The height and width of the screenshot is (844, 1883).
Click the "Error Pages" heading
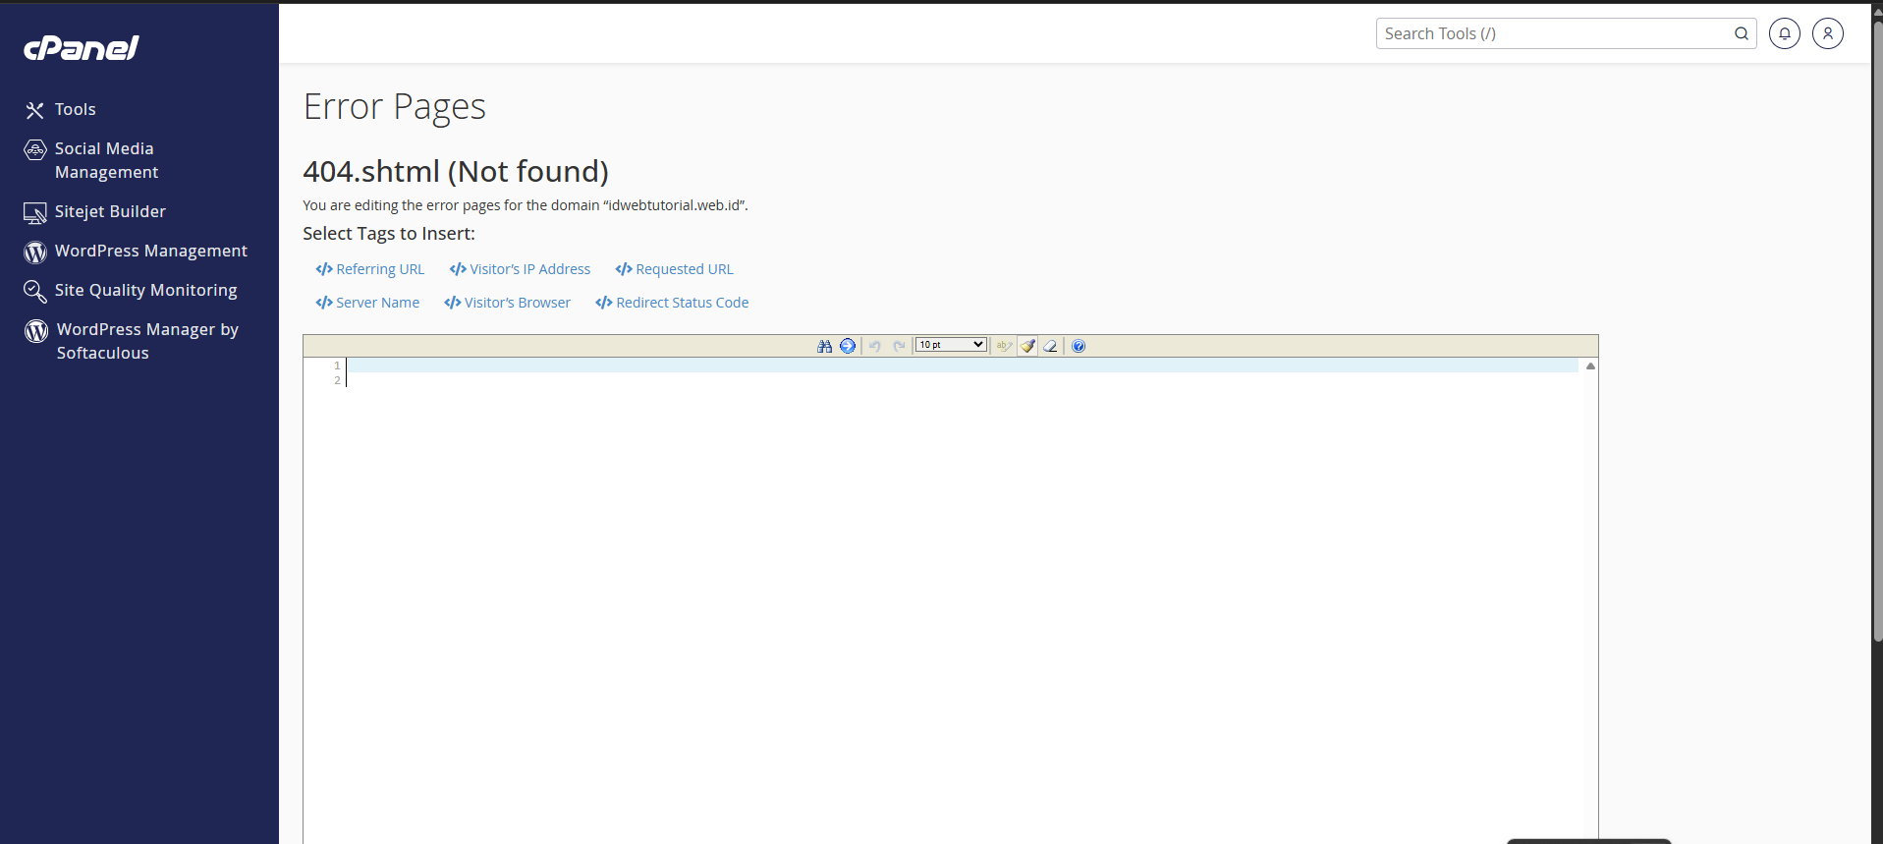click(395, 106)
